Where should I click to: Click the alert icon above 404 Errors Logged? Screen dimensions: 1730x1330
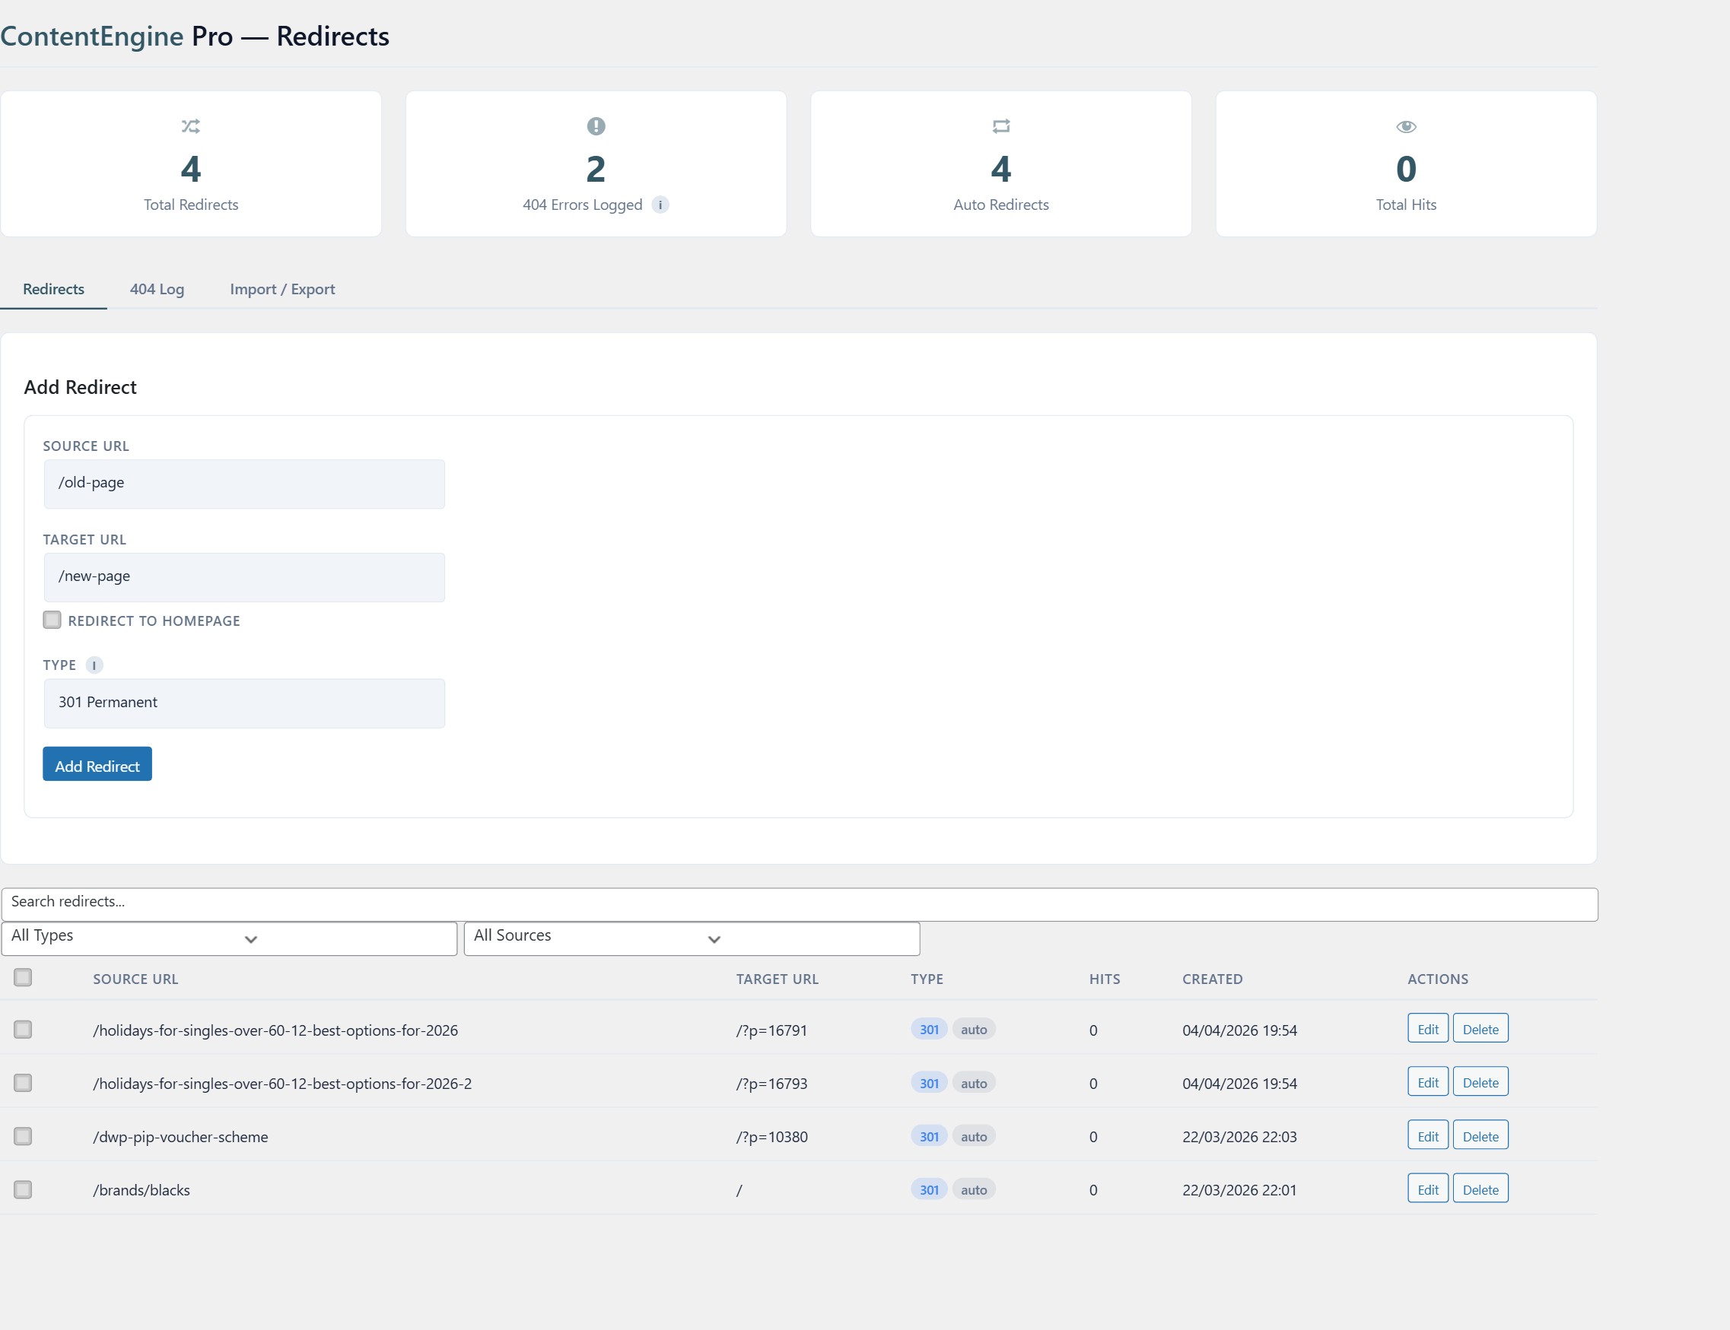pyautogui.click(x=596, y=126)
